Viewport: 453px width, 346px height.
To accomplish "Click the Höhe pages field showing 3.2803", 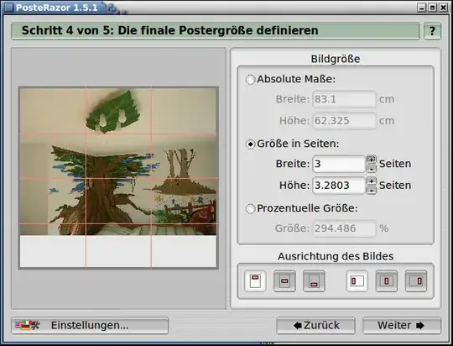I will pyautogui.click(x=339, y=186).
